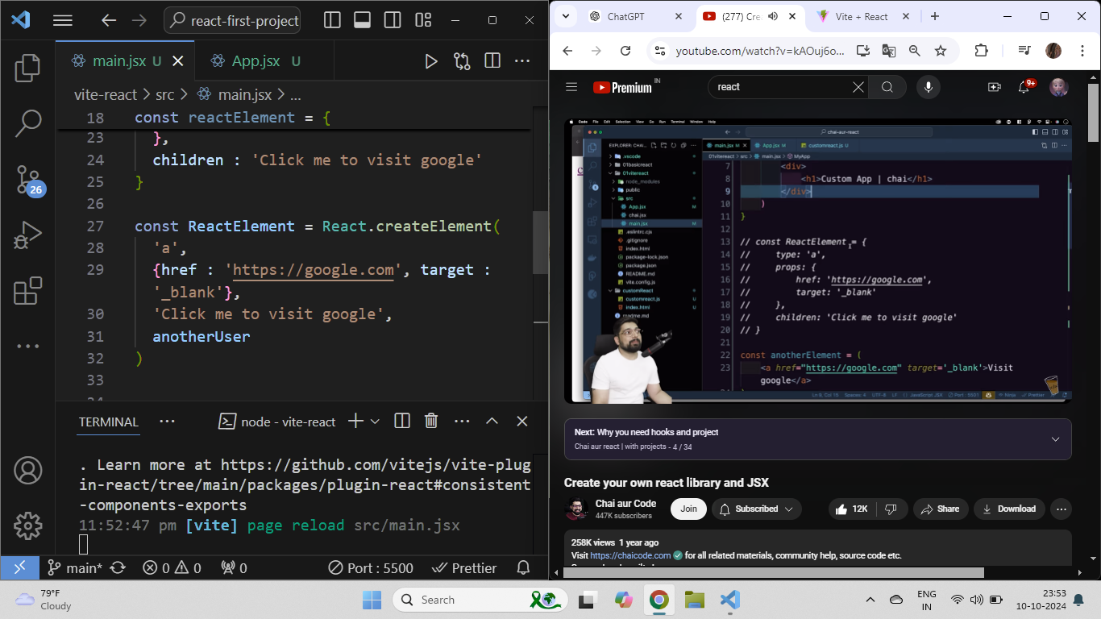Go back in VS Code navigation
Screen dimensions: 1101x619
(108, 20)
